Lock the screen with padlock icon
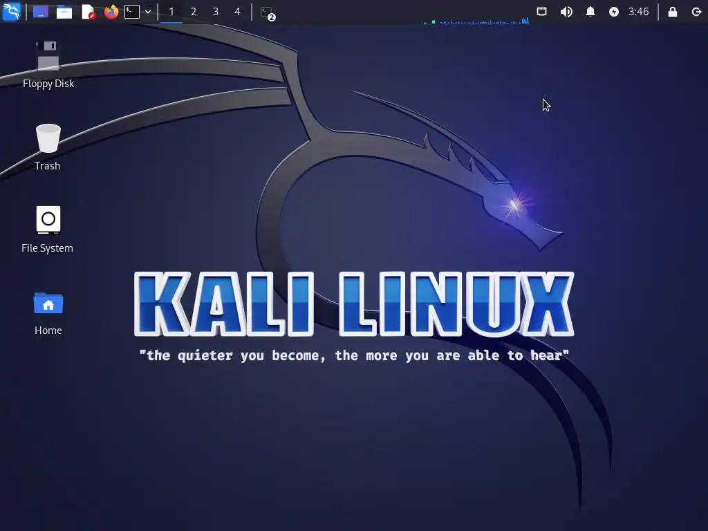Viewport: 708px width, 531px height. tap(672, 12)
